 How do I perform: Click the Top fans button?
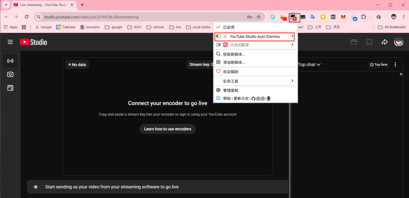[x=379, y=64]
